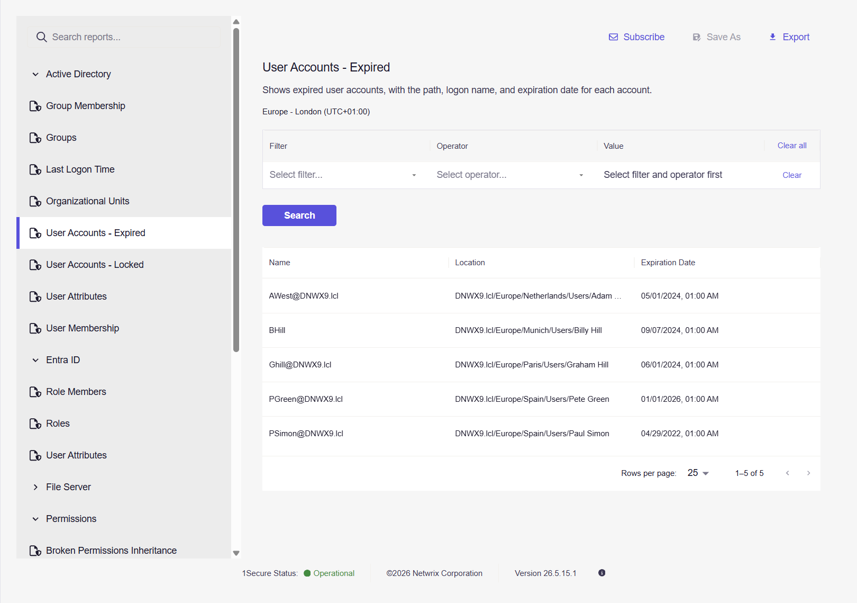The image size is (857, 603).
Task: Click the 01/01/2026 expiration date cell
Action: pyautogui.click(x=680, y=399)
